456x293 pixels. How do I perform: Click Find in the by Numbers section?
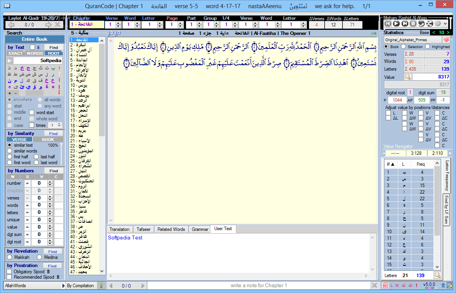click(54, 171)
